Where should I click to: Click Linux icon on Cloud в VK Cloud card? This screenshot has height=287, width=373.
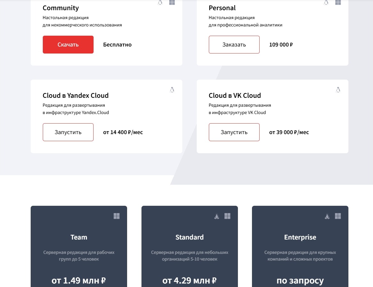[338, 90]
